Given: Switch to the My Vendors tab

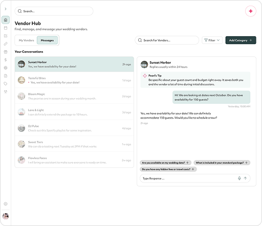Looking at the screenshot, I should click(26, 40).
